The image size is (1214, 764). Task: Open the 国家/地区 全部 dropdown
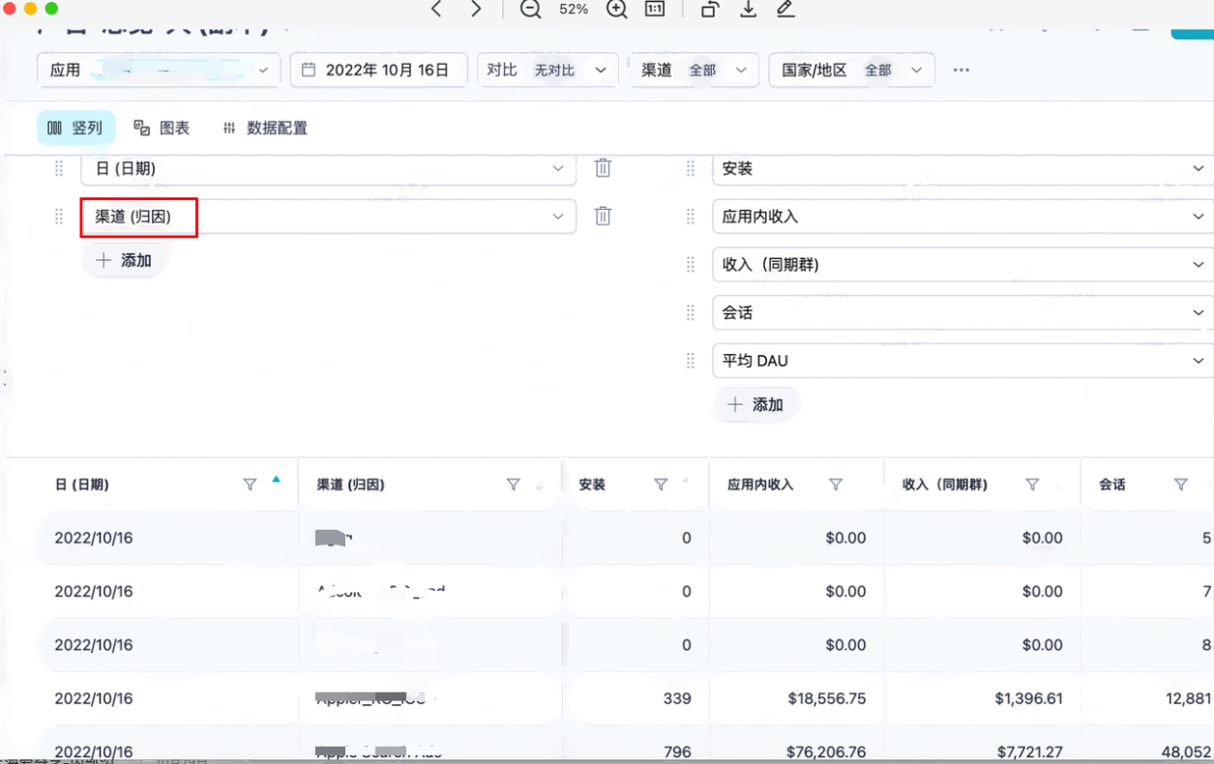click(852, 70)
